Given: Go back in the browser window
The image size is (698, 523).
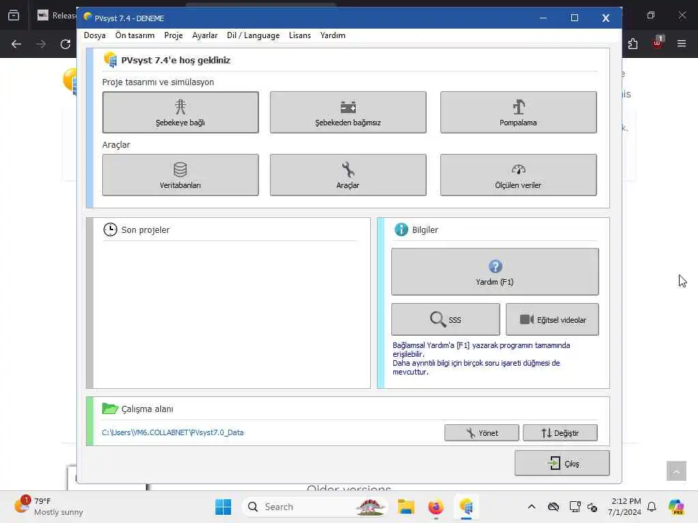Looking at the screenshot, I should click(16, 44).
